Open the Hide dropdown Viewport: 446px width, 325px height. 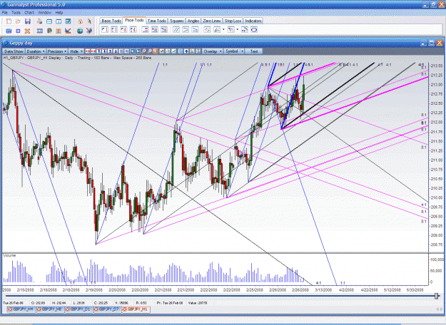point(76,51)
